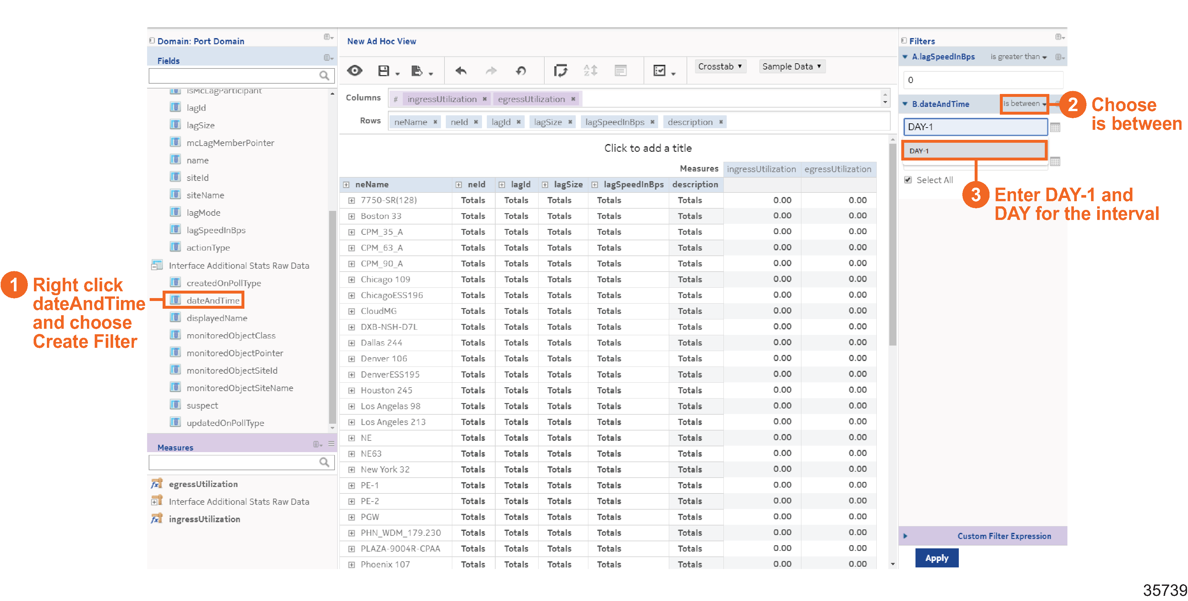Click the export document icon
The height and width of the screenshot is (601, 1188).
coord(416,70)
